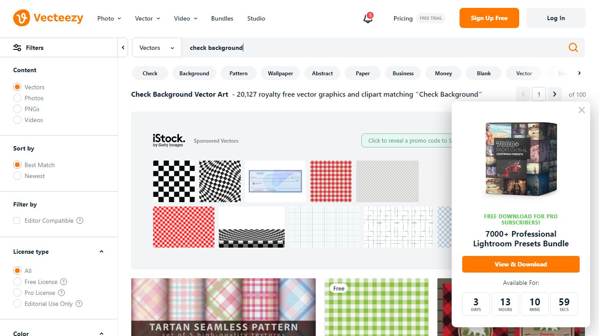Screen dimensions: 599x336
Task: Open the bank check iStock thumbnail
Action: click(x=275, y=181)
